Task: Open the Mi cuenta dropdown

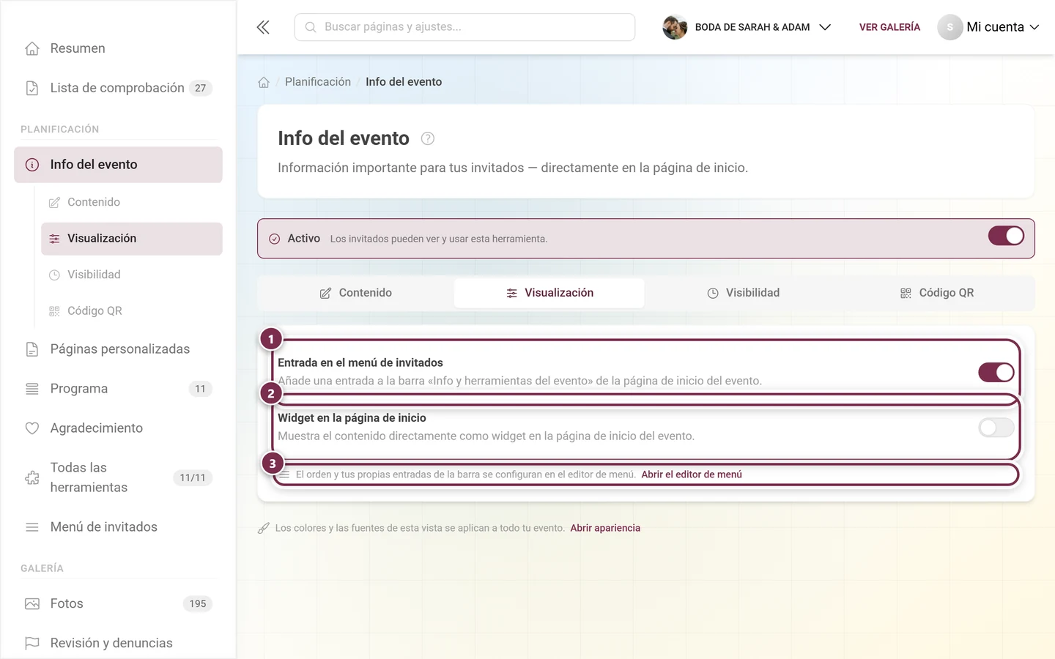Action: 989,27
